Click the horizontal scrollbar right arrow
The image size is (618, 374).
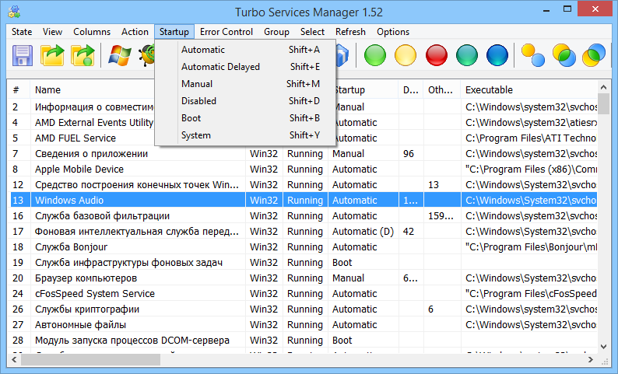591,359
